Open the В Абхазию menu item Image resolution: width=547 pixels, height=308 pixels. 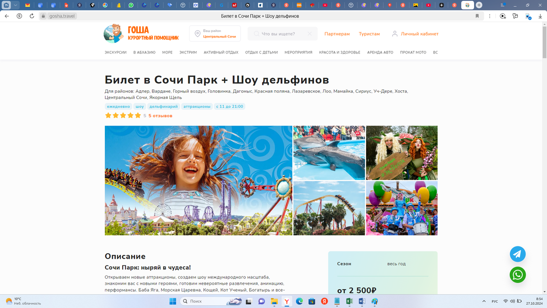tap(144, 52)
